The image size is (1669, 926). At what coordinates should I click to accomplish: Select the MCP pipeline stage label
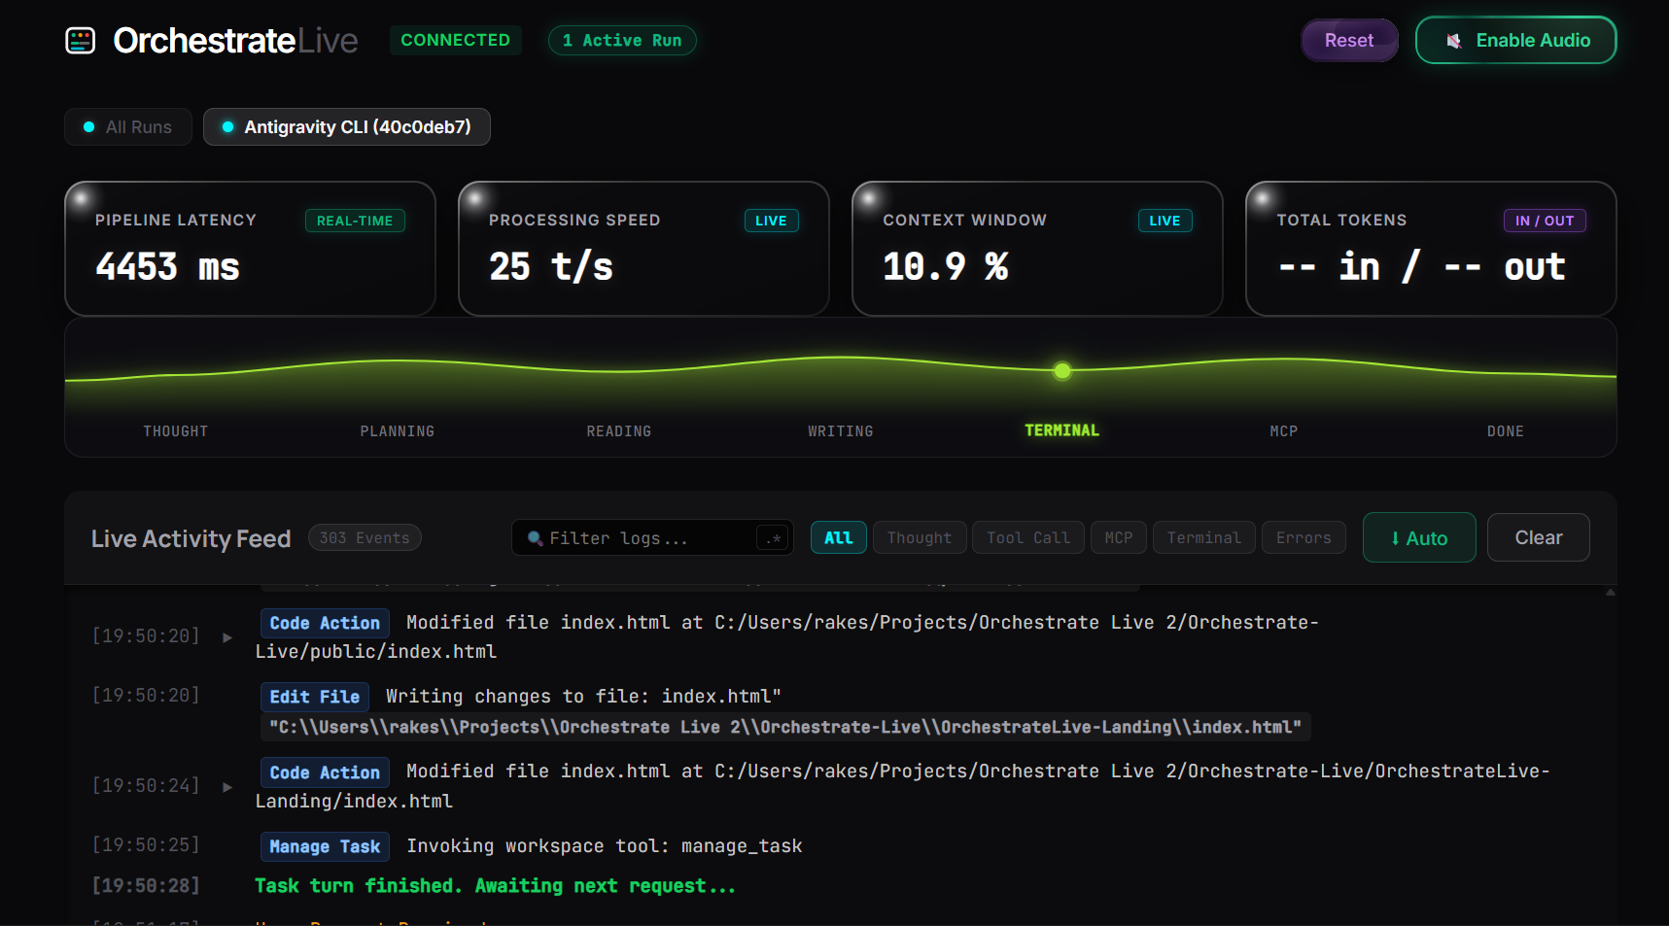point(1284,431)
